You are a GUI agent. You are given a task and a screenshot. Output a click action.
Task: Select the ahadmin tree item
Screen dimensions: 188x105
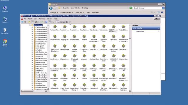click(x=39, y=50)
